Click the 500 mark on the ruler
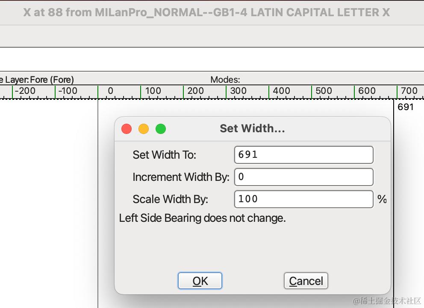The height and width of the screenshot is (308, 424). [324, 91]
